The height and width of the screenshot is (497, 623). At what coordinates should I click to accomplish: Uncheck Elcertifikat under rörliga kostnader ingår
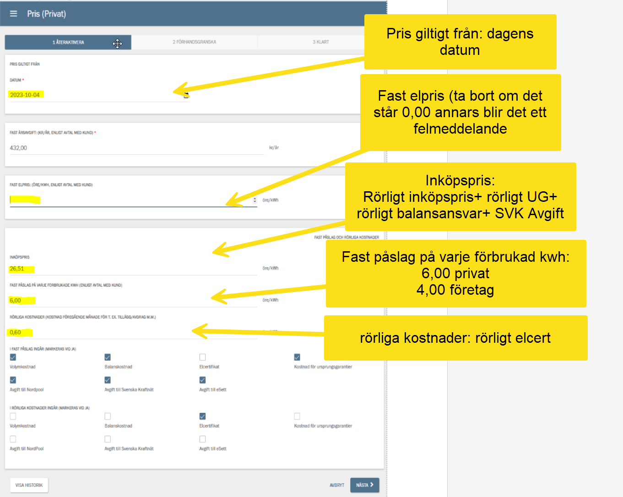[202, 416]
